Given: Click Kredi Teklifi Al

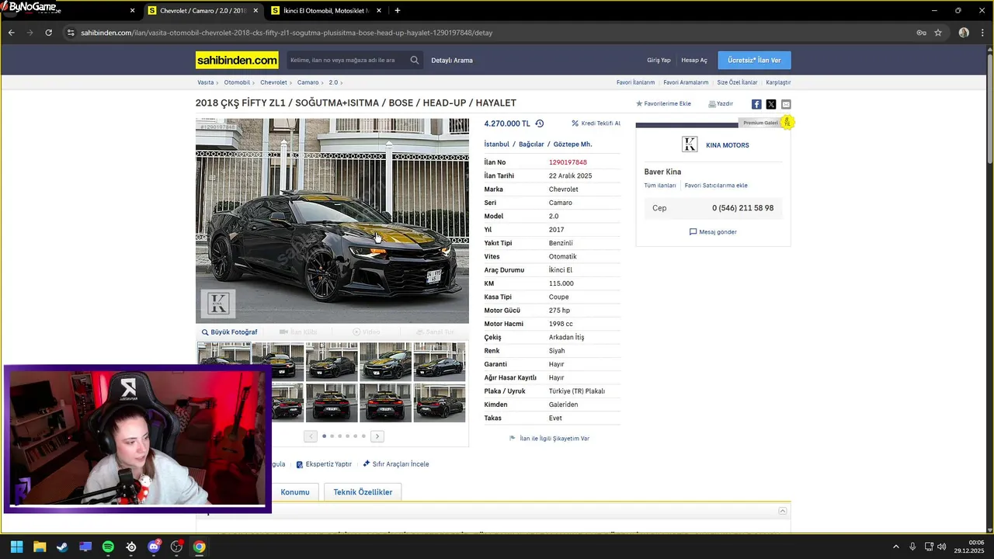Looking at the screenshot, I should pyautogui.click(x=596, y=123).
